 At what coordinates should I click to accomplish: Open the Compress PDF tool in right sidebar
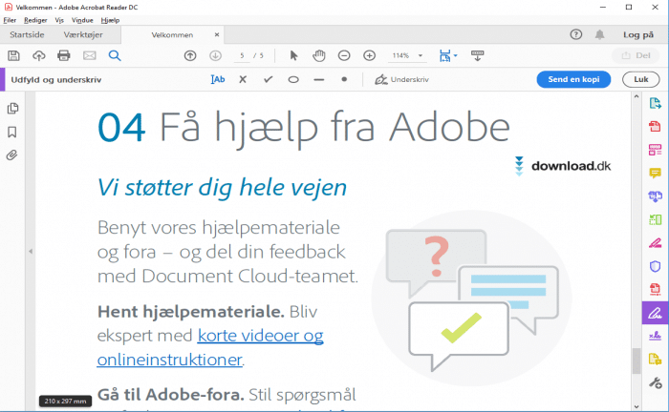click(656, 289)
